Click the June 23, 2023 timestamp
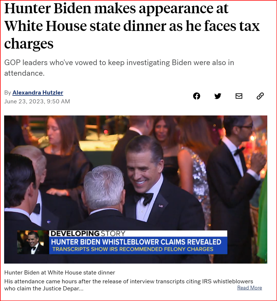277x301 pixels. pyautogui.click(x=37, y=101)
